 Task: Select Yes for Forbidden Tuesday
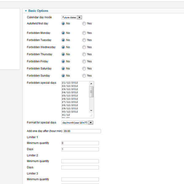click(84, 40)
